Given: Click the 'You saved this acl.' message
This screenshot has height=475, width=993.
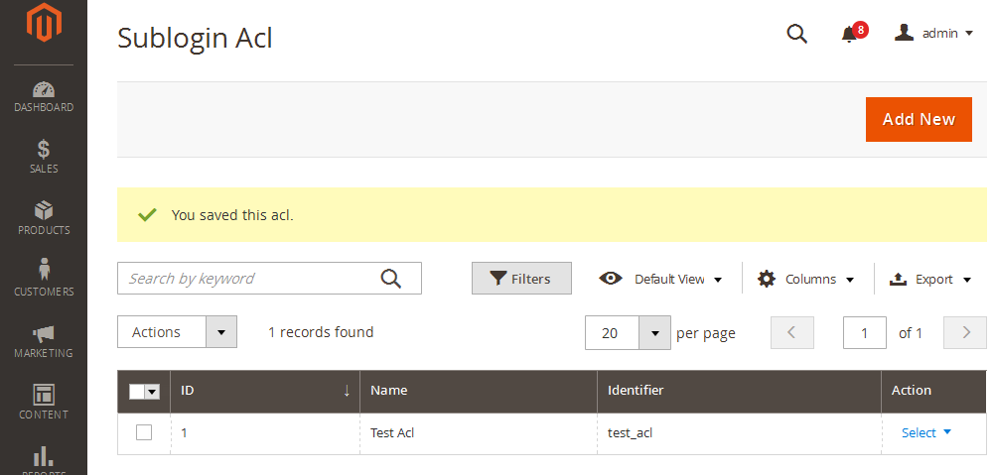Looking at the screenshot, I should click(x=232, y=215).
